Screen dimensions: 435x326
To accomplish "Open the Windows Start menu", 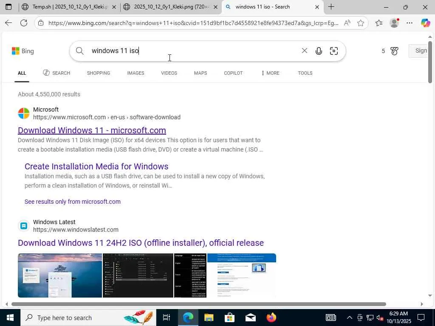I will click(10, 318).
